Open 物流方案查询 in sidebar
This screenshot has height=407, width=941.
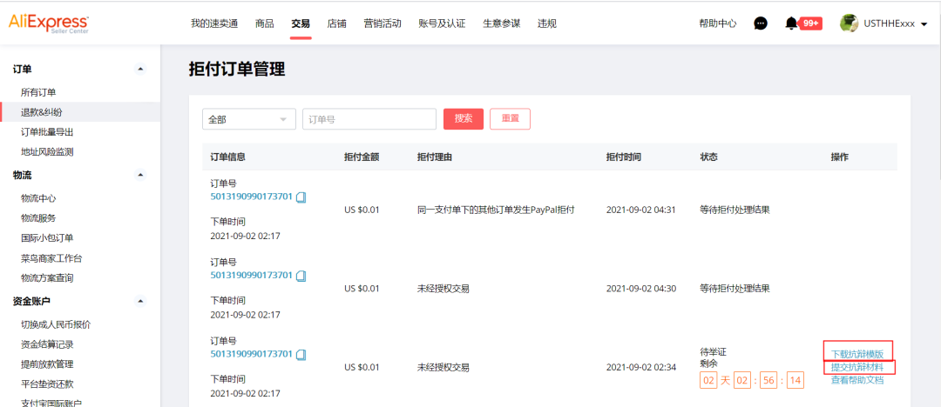(47, 278)
